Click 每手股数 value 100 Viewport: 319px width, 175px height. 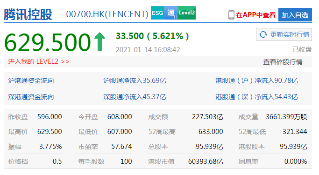[126, 162]
